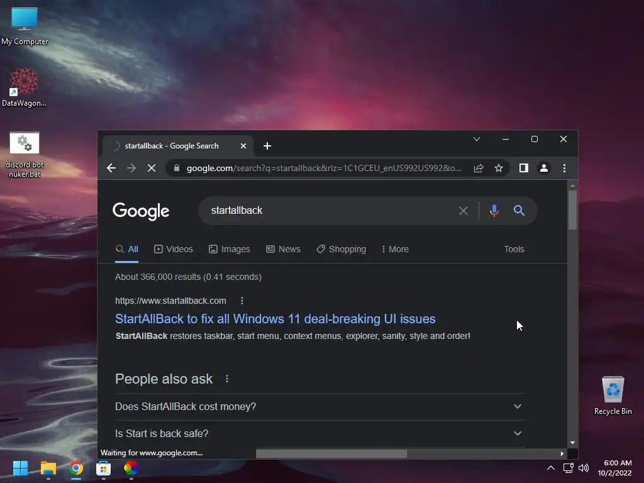Share this page via share icon
Viewport: 644px width, 483px height.
click(479, 168)
